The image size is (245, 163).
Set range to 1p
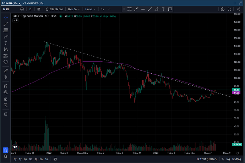tap(36, 159)
